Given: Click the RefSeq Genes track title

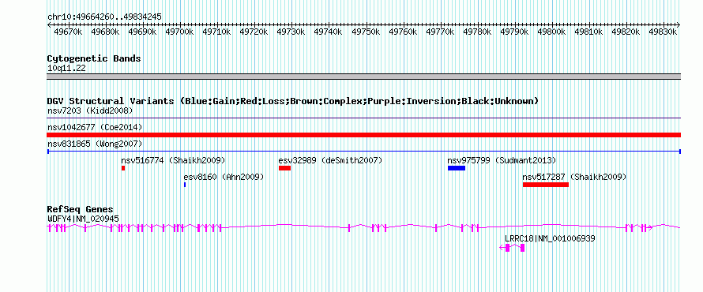Looking at the screenshot, I should click(81, 210).
